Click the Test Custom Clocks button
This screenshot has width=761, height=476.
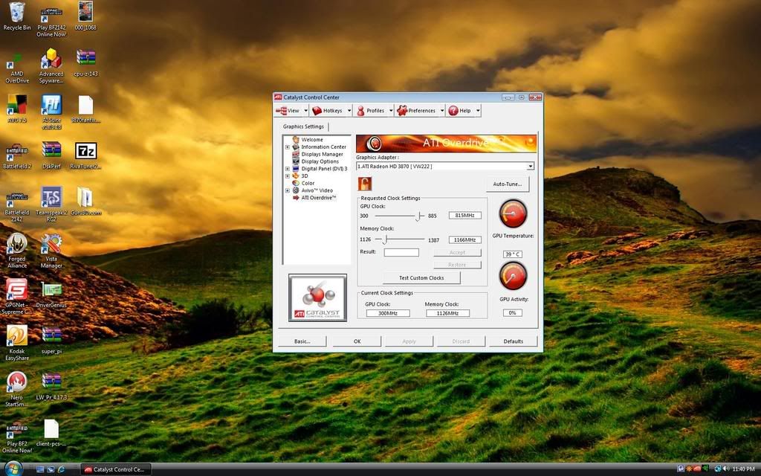pos(421,278)
